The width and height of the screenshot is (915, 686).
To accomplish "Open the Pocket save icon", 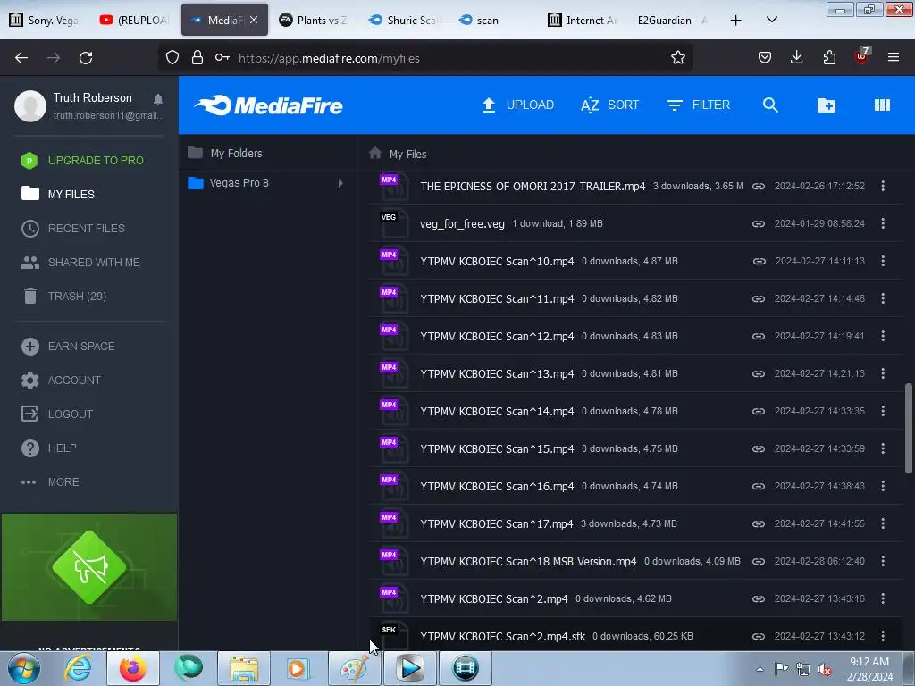I will (x=765, y=57).
